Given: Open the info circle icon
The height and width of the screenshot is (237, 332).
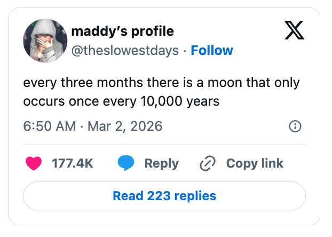Looking at the screenshot, I should [295, 127].
